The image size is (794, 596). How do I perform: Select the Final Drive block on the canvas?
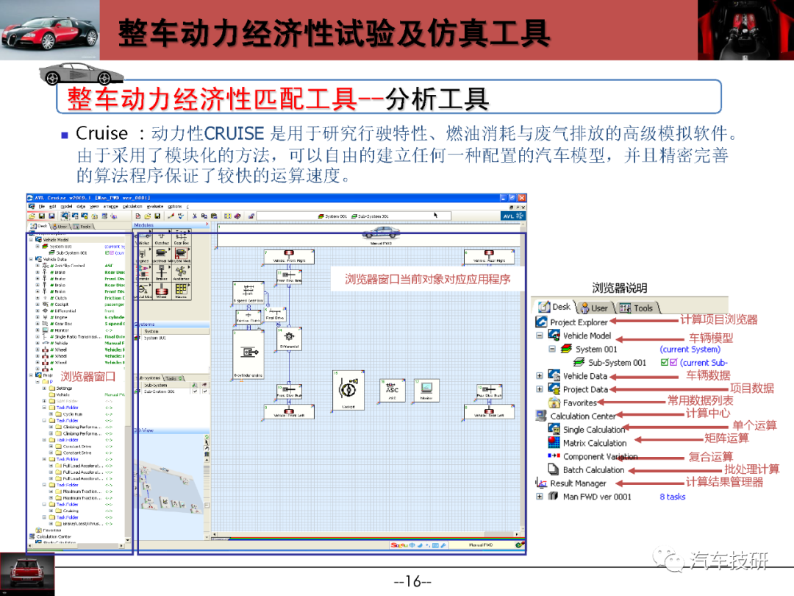pyautogui.click(x=275, y=314)
